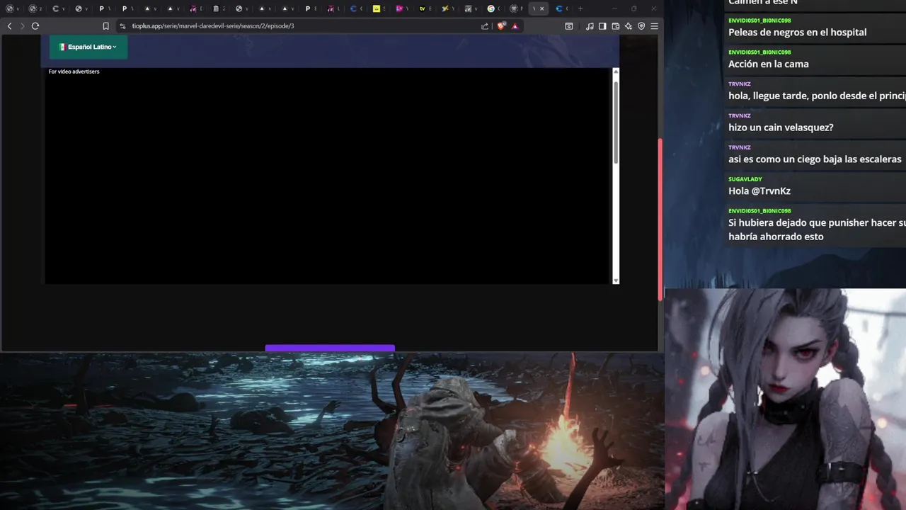
Task: Share this page using the share icon
Action: tap(485, 26)
